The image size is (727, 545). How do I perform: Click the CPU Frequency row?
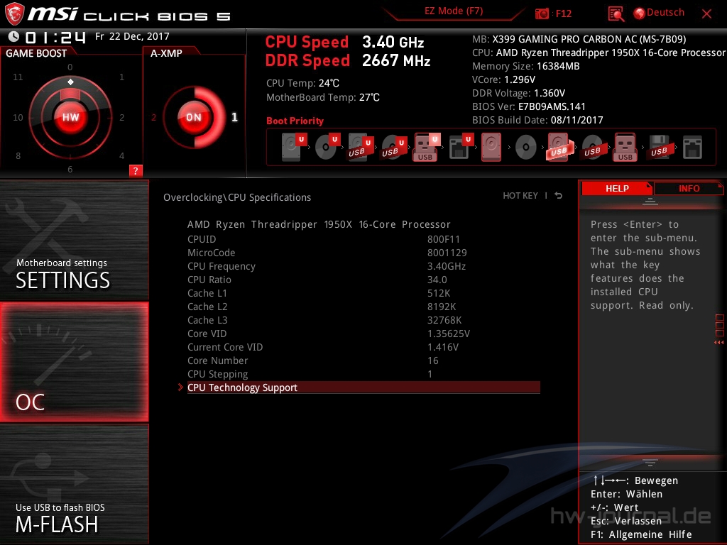pos(363,266)
